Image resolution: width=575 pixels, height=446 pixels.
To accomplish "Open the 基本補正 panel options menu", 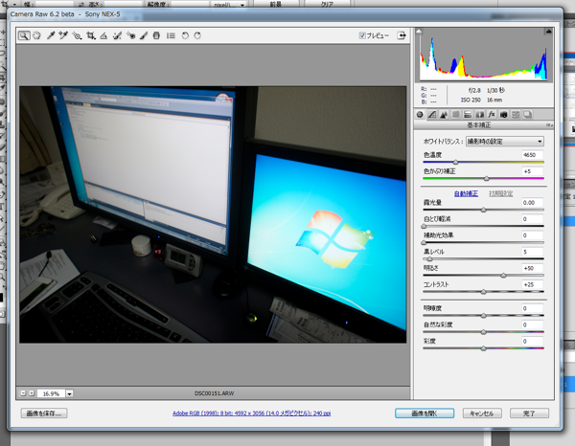I will point(549,125).
